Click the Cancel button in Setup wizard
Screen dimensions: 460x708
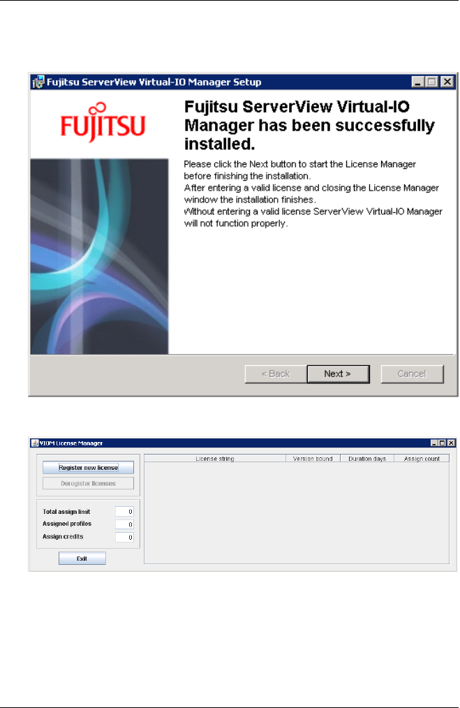412,374
